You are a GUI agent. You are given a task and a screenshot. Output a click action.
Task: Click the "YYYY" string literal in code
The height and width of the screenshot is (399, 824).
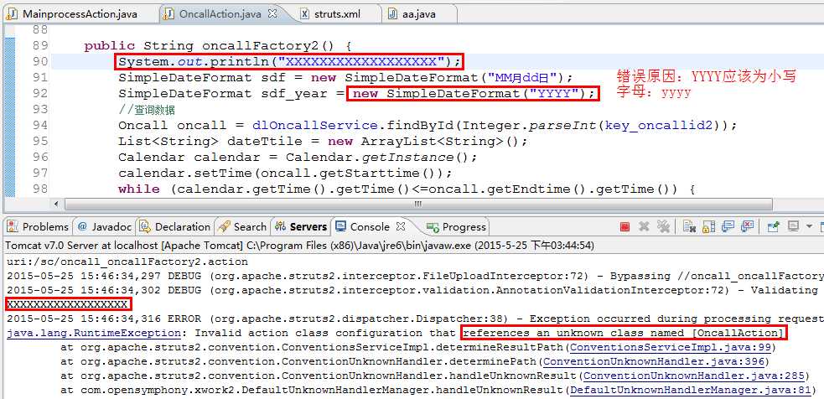pyautogui.click(x=554, y=94)
